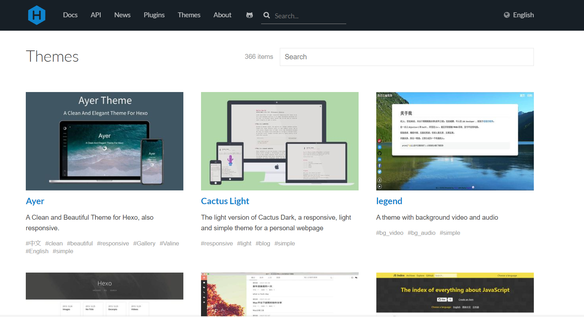Select the #Gallery tag
Screen dimensions: 584x317
(144, 243)
